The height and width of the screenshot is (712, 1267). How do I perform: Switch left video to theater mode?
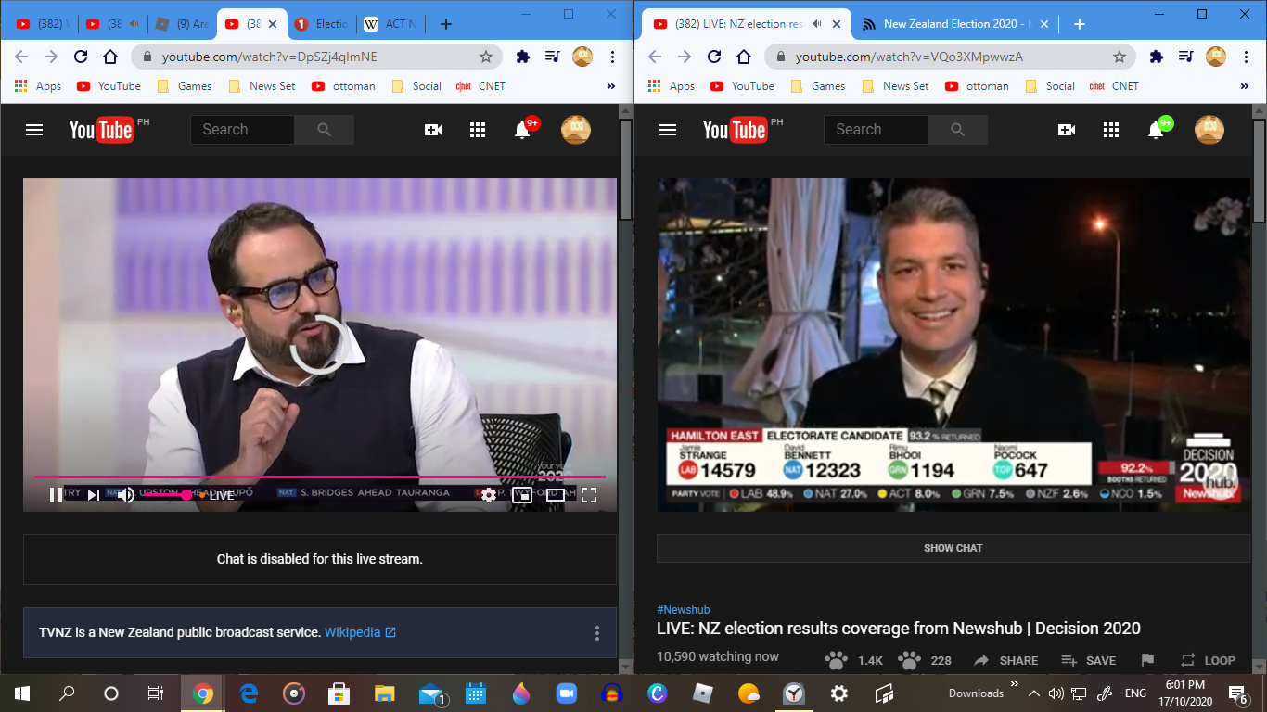click(555, 495)
